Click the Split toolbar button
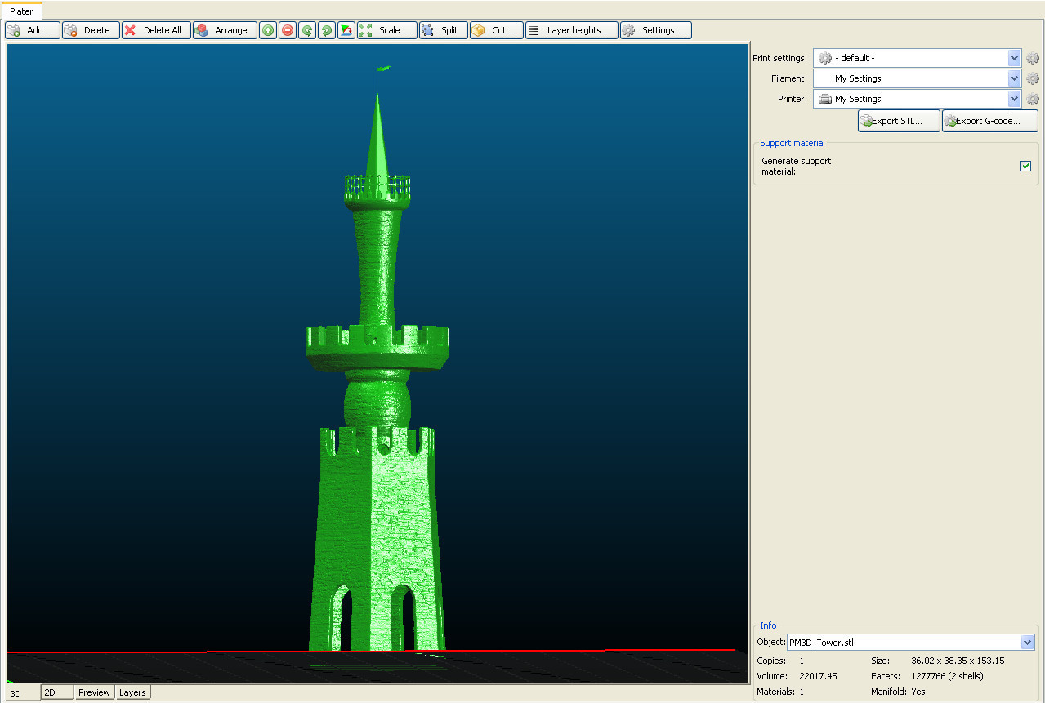 click(443, 30)
